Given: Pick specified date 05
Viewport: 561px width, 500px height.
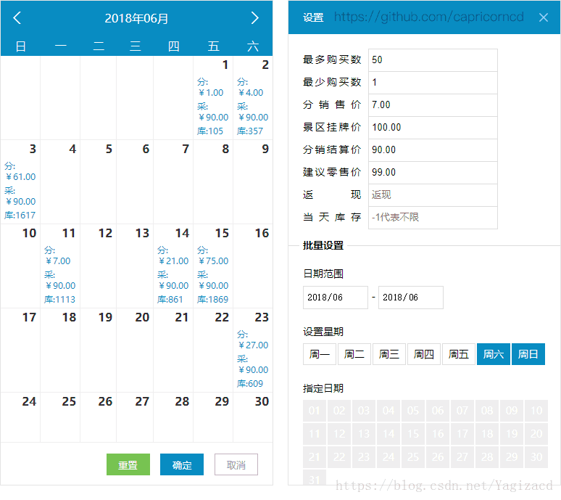Looking at the screenshot, I should pos(413,411).
